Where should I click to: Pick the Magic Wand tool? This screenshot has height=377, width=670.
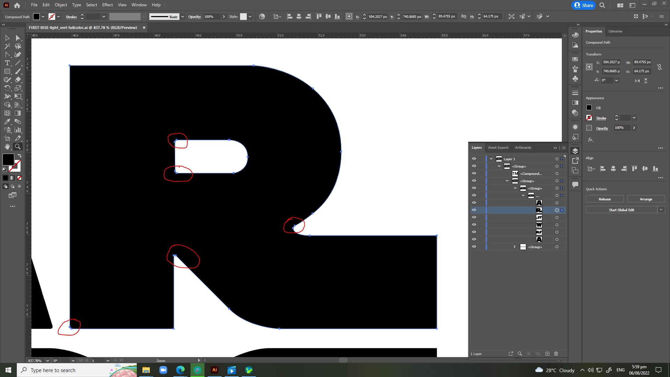click(x=7, y=46)
